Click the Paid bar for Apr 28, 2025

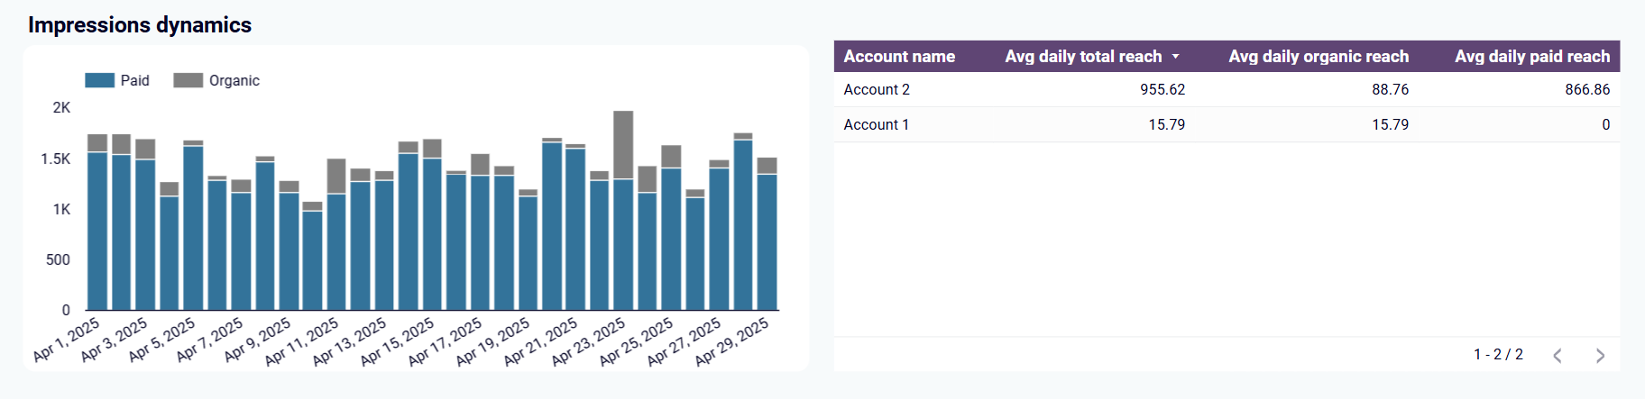743,225
